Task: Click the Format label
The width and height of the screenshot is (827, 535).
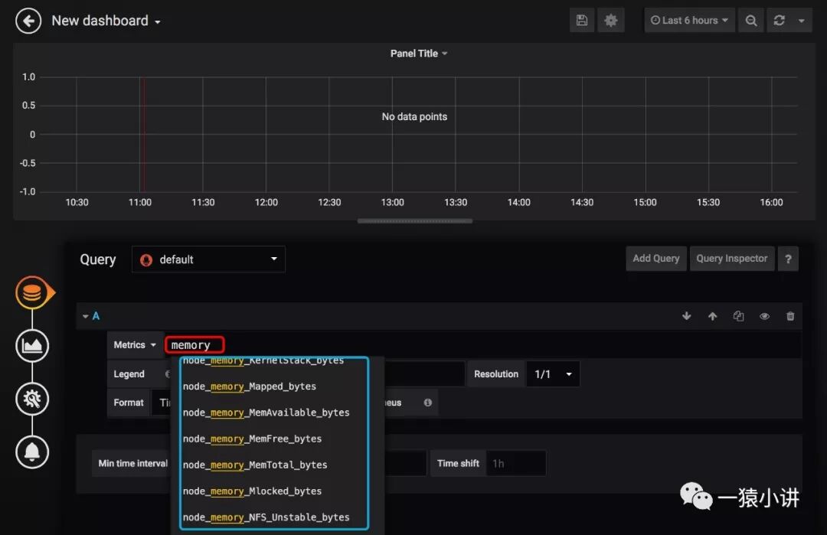Action: coord(128,402)
